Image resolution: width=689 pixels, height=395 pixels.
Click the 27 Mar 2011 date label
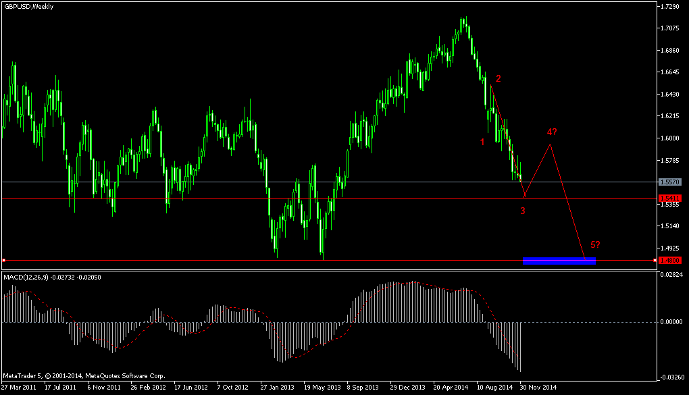tap(18, 387)
